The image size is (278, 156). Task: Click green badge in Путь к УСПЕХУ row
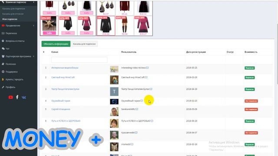(x=250, y=121)
